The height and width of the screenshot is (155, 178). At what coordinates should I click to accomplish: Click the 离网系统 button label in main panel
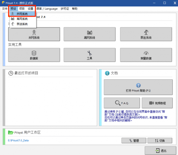(x=90, y=38)
